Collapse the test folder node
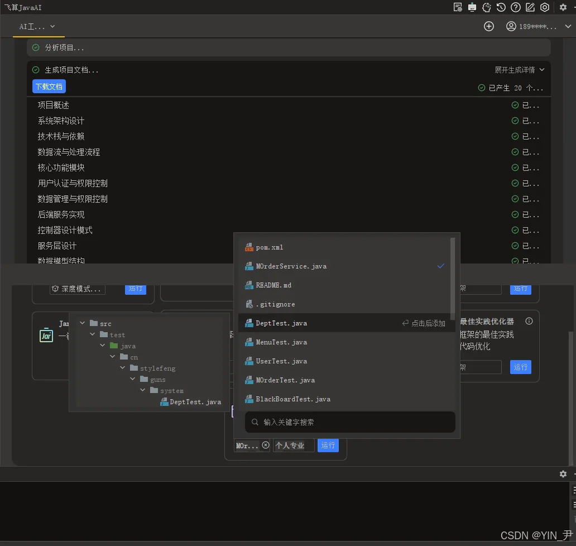576x546 pixels. (92, 334)
